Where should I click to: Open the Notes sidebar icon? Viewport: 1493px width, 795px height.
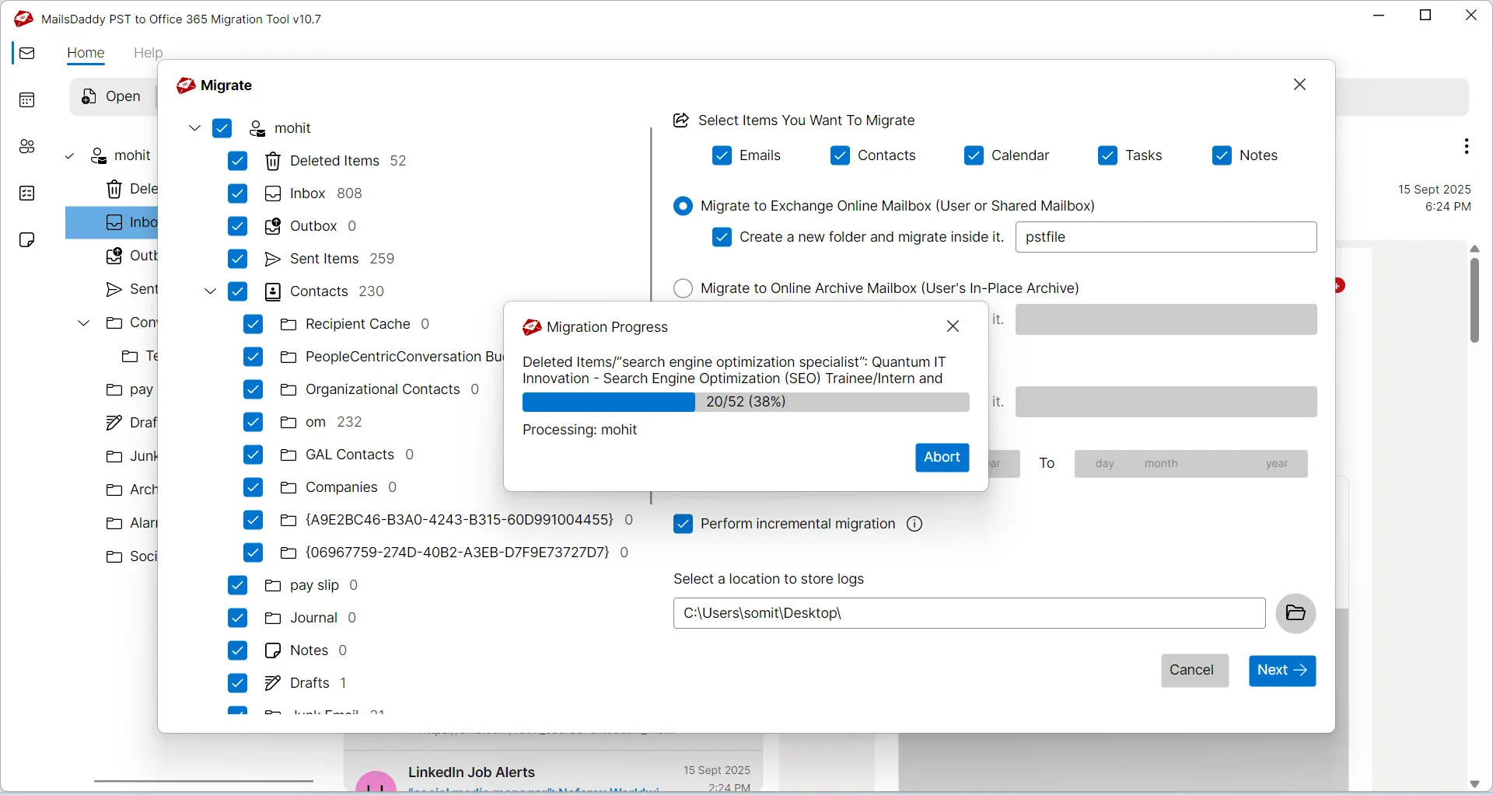[27, 240]
